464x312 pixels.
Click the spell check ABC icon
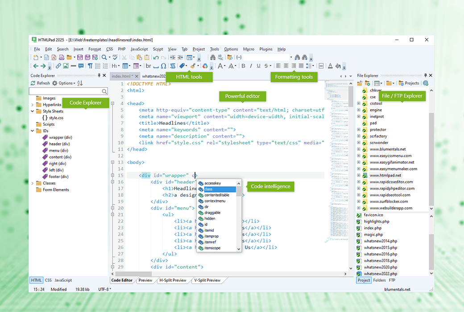point(115,57)
